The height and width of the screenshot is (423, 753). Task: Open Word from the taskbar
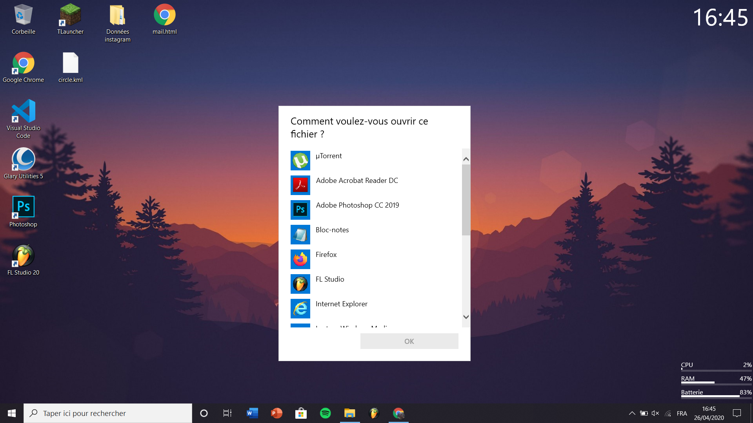252,413
